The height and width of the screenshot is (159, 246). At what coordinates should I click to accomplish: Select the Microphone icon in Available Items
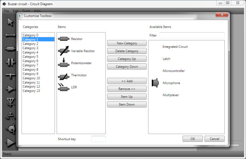(155, 83)
